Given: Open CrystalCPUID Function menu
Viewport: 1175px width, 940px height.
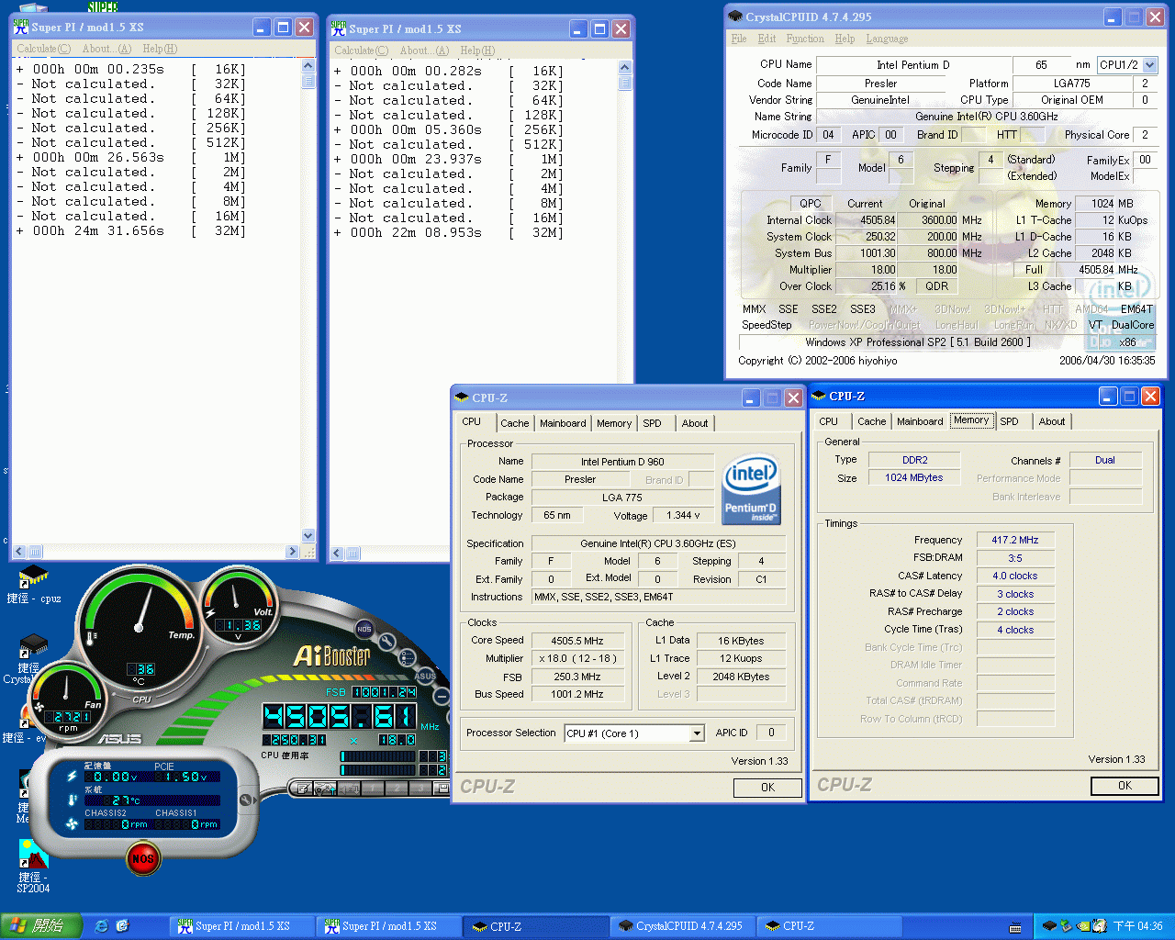Looking at the screenshot, I should [x=805, y=39].
